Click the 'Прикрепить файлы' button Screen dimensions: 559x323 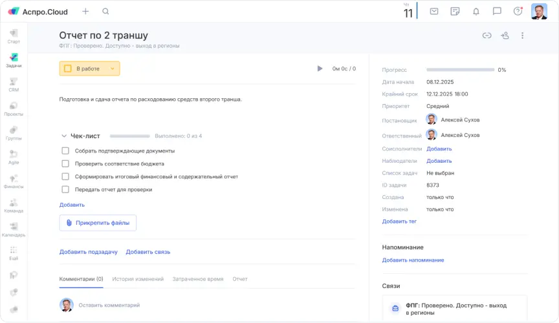(x=98, y=223)
